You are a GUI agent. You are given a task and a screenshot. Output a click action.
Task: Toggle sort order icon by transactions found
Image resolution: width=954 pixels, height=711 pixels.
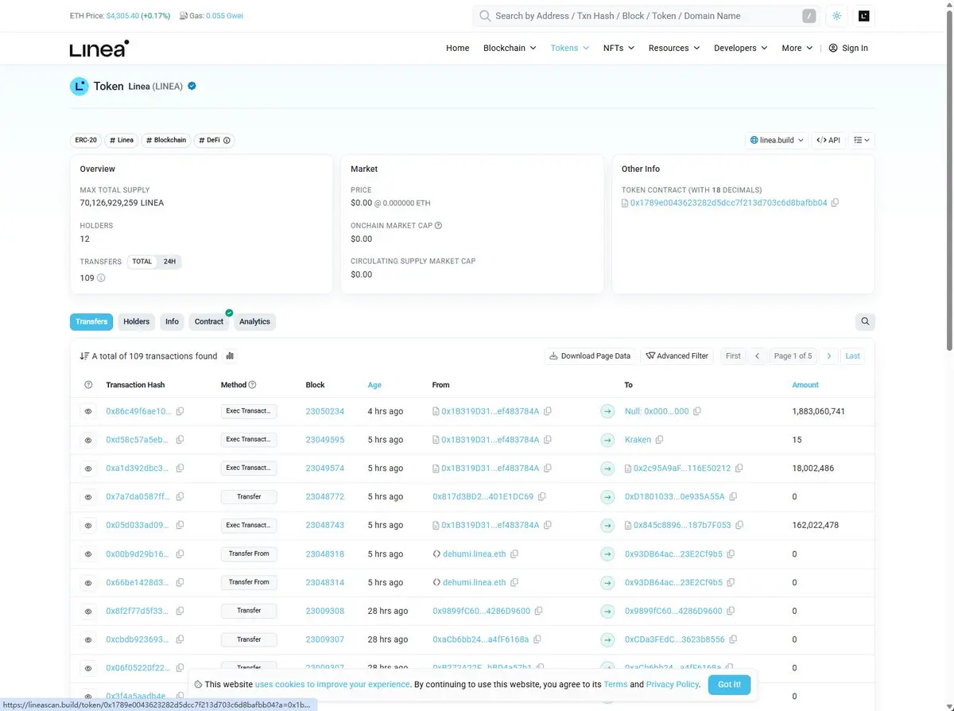[x=84, y=356]
